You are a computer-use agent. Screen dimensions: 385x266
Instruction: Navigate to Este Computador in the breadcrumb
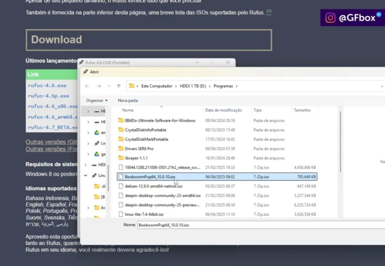click(x=157, y=86)
